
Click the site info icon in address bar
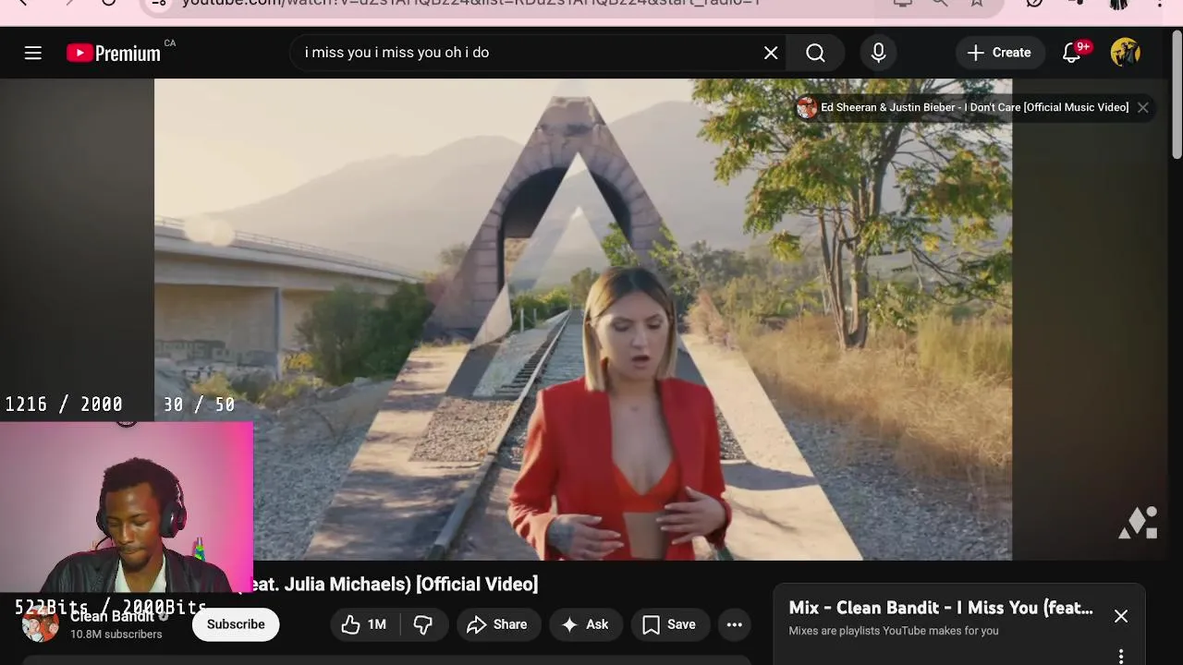159,3
